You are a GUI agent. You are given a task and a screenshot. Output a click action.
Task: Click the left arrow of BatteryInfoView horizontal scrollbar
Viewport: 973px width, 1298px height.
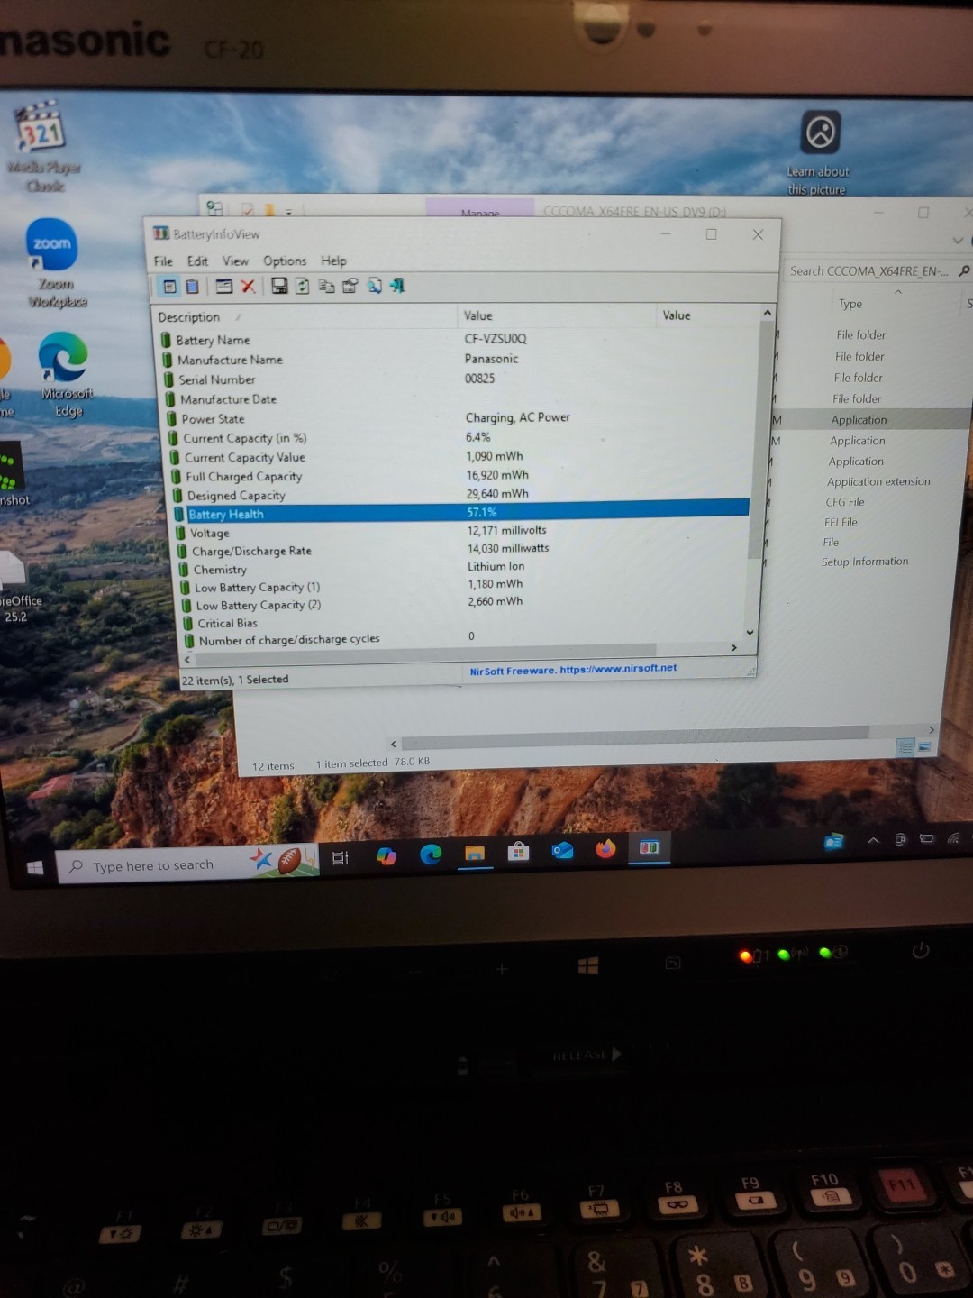coord(187,660)
